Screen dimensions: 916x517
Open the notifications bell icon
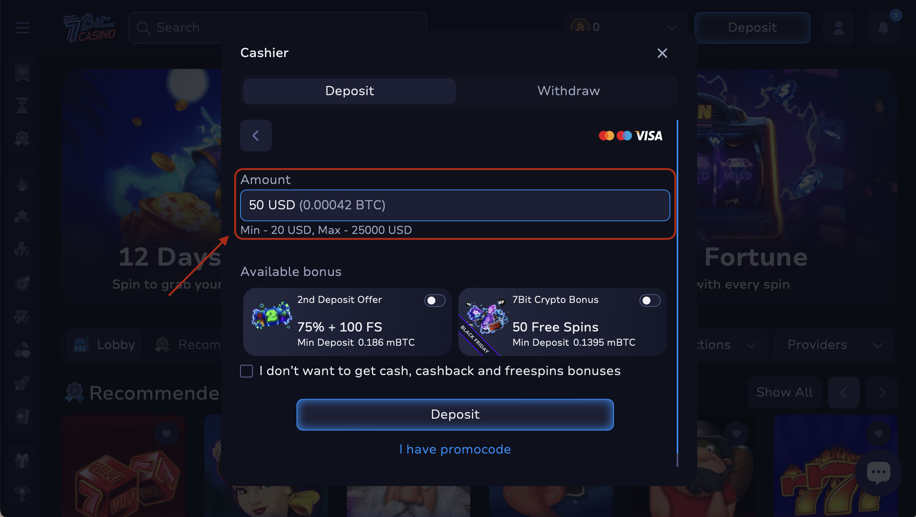tap(883, 28)
